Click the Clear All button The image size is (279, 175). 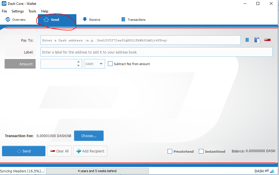click(59, 151)
